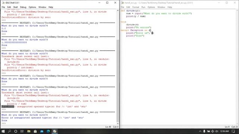Open Task View on the taskbar
239x134 pixels.
click(22, 131)
